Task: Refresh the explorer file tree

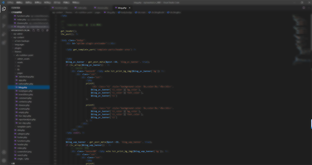Action: [x=43, y=30]
